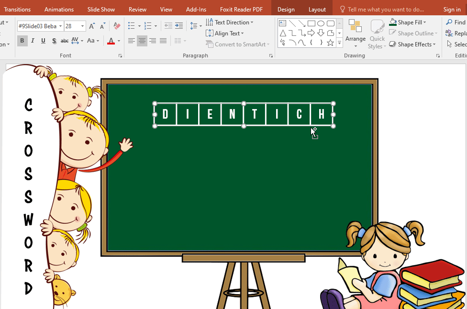This screenshot has width=467, height=309.
Task: Select the Rounded Rectangle shape
Action: click(x=330, y=23)
